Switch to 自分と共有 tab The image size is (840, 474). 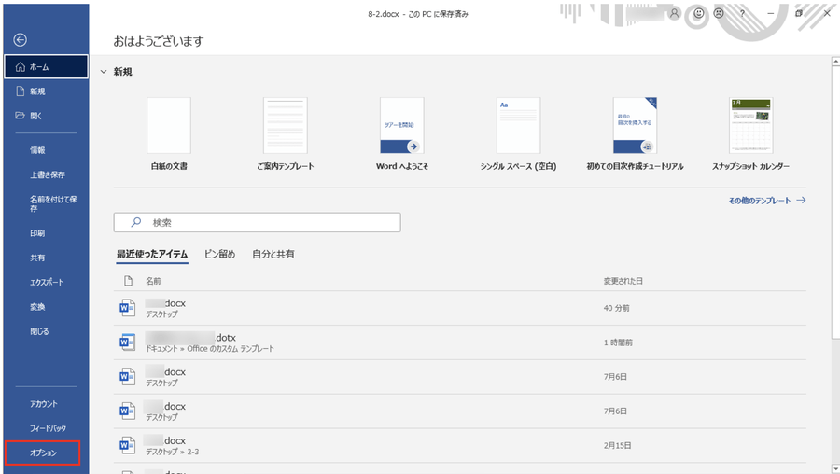(273, 254)
